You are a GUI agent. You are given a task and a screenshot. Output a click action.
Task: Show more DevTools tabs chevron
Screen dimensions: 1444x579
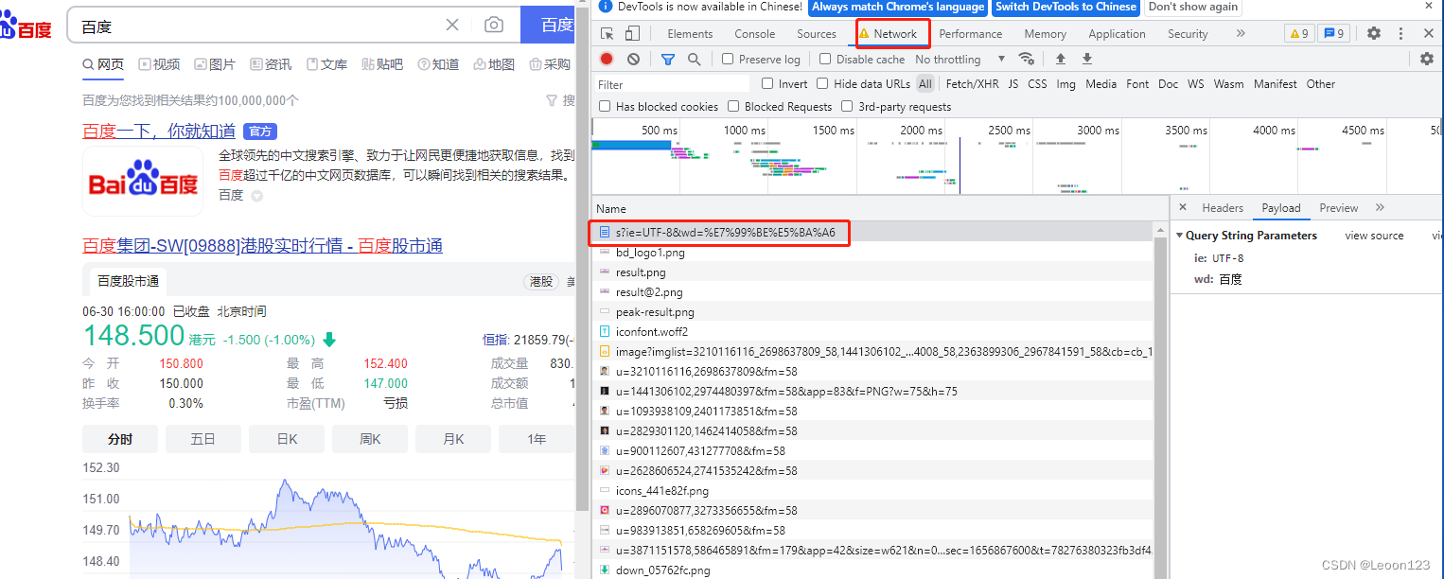point(1241,33)
